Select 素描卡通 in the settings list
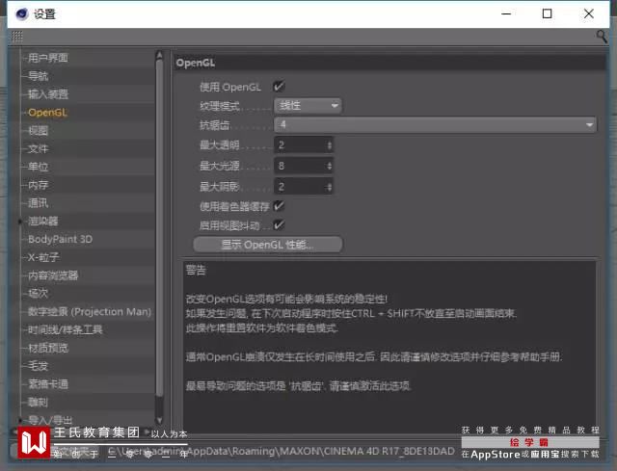 48,384
